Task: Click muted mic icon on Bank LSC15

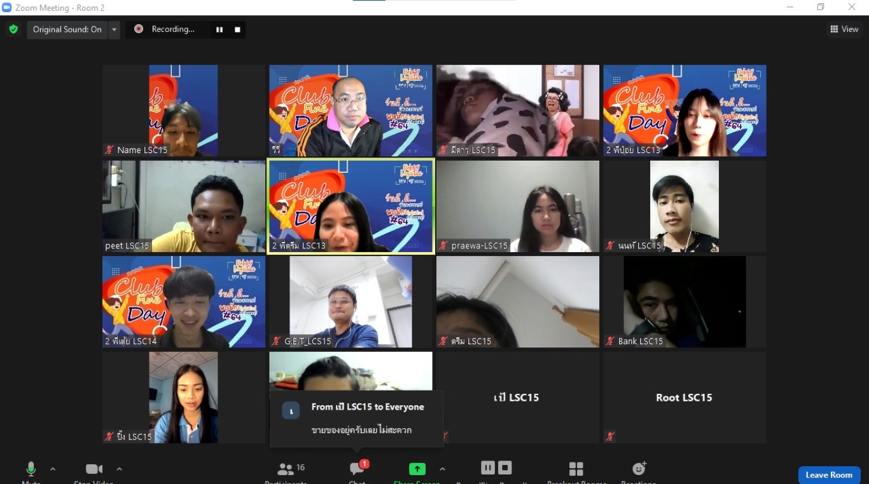Action: point(611,341)
